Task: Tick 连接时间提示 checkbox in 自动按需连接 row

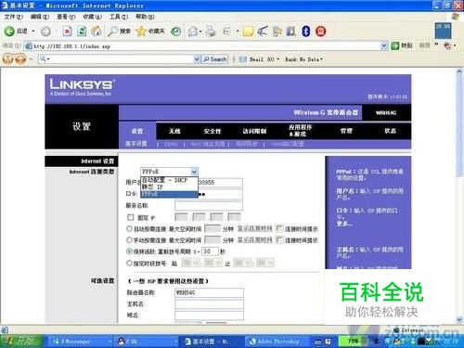Action: (279, 228)
